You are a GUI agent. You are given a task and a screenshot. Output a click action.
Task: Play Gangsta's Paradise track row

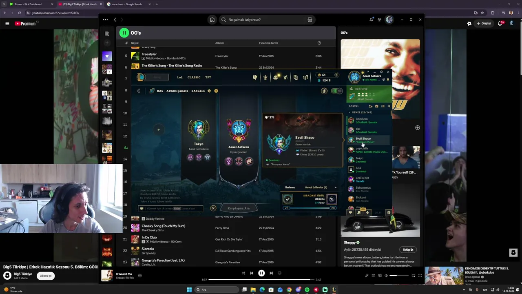click(x=226, y=262)
